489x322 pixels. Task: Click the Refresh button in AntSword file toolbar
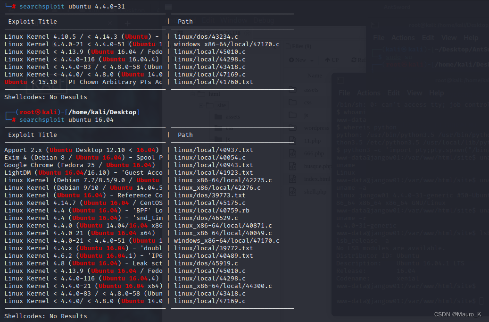pos(359,60)
